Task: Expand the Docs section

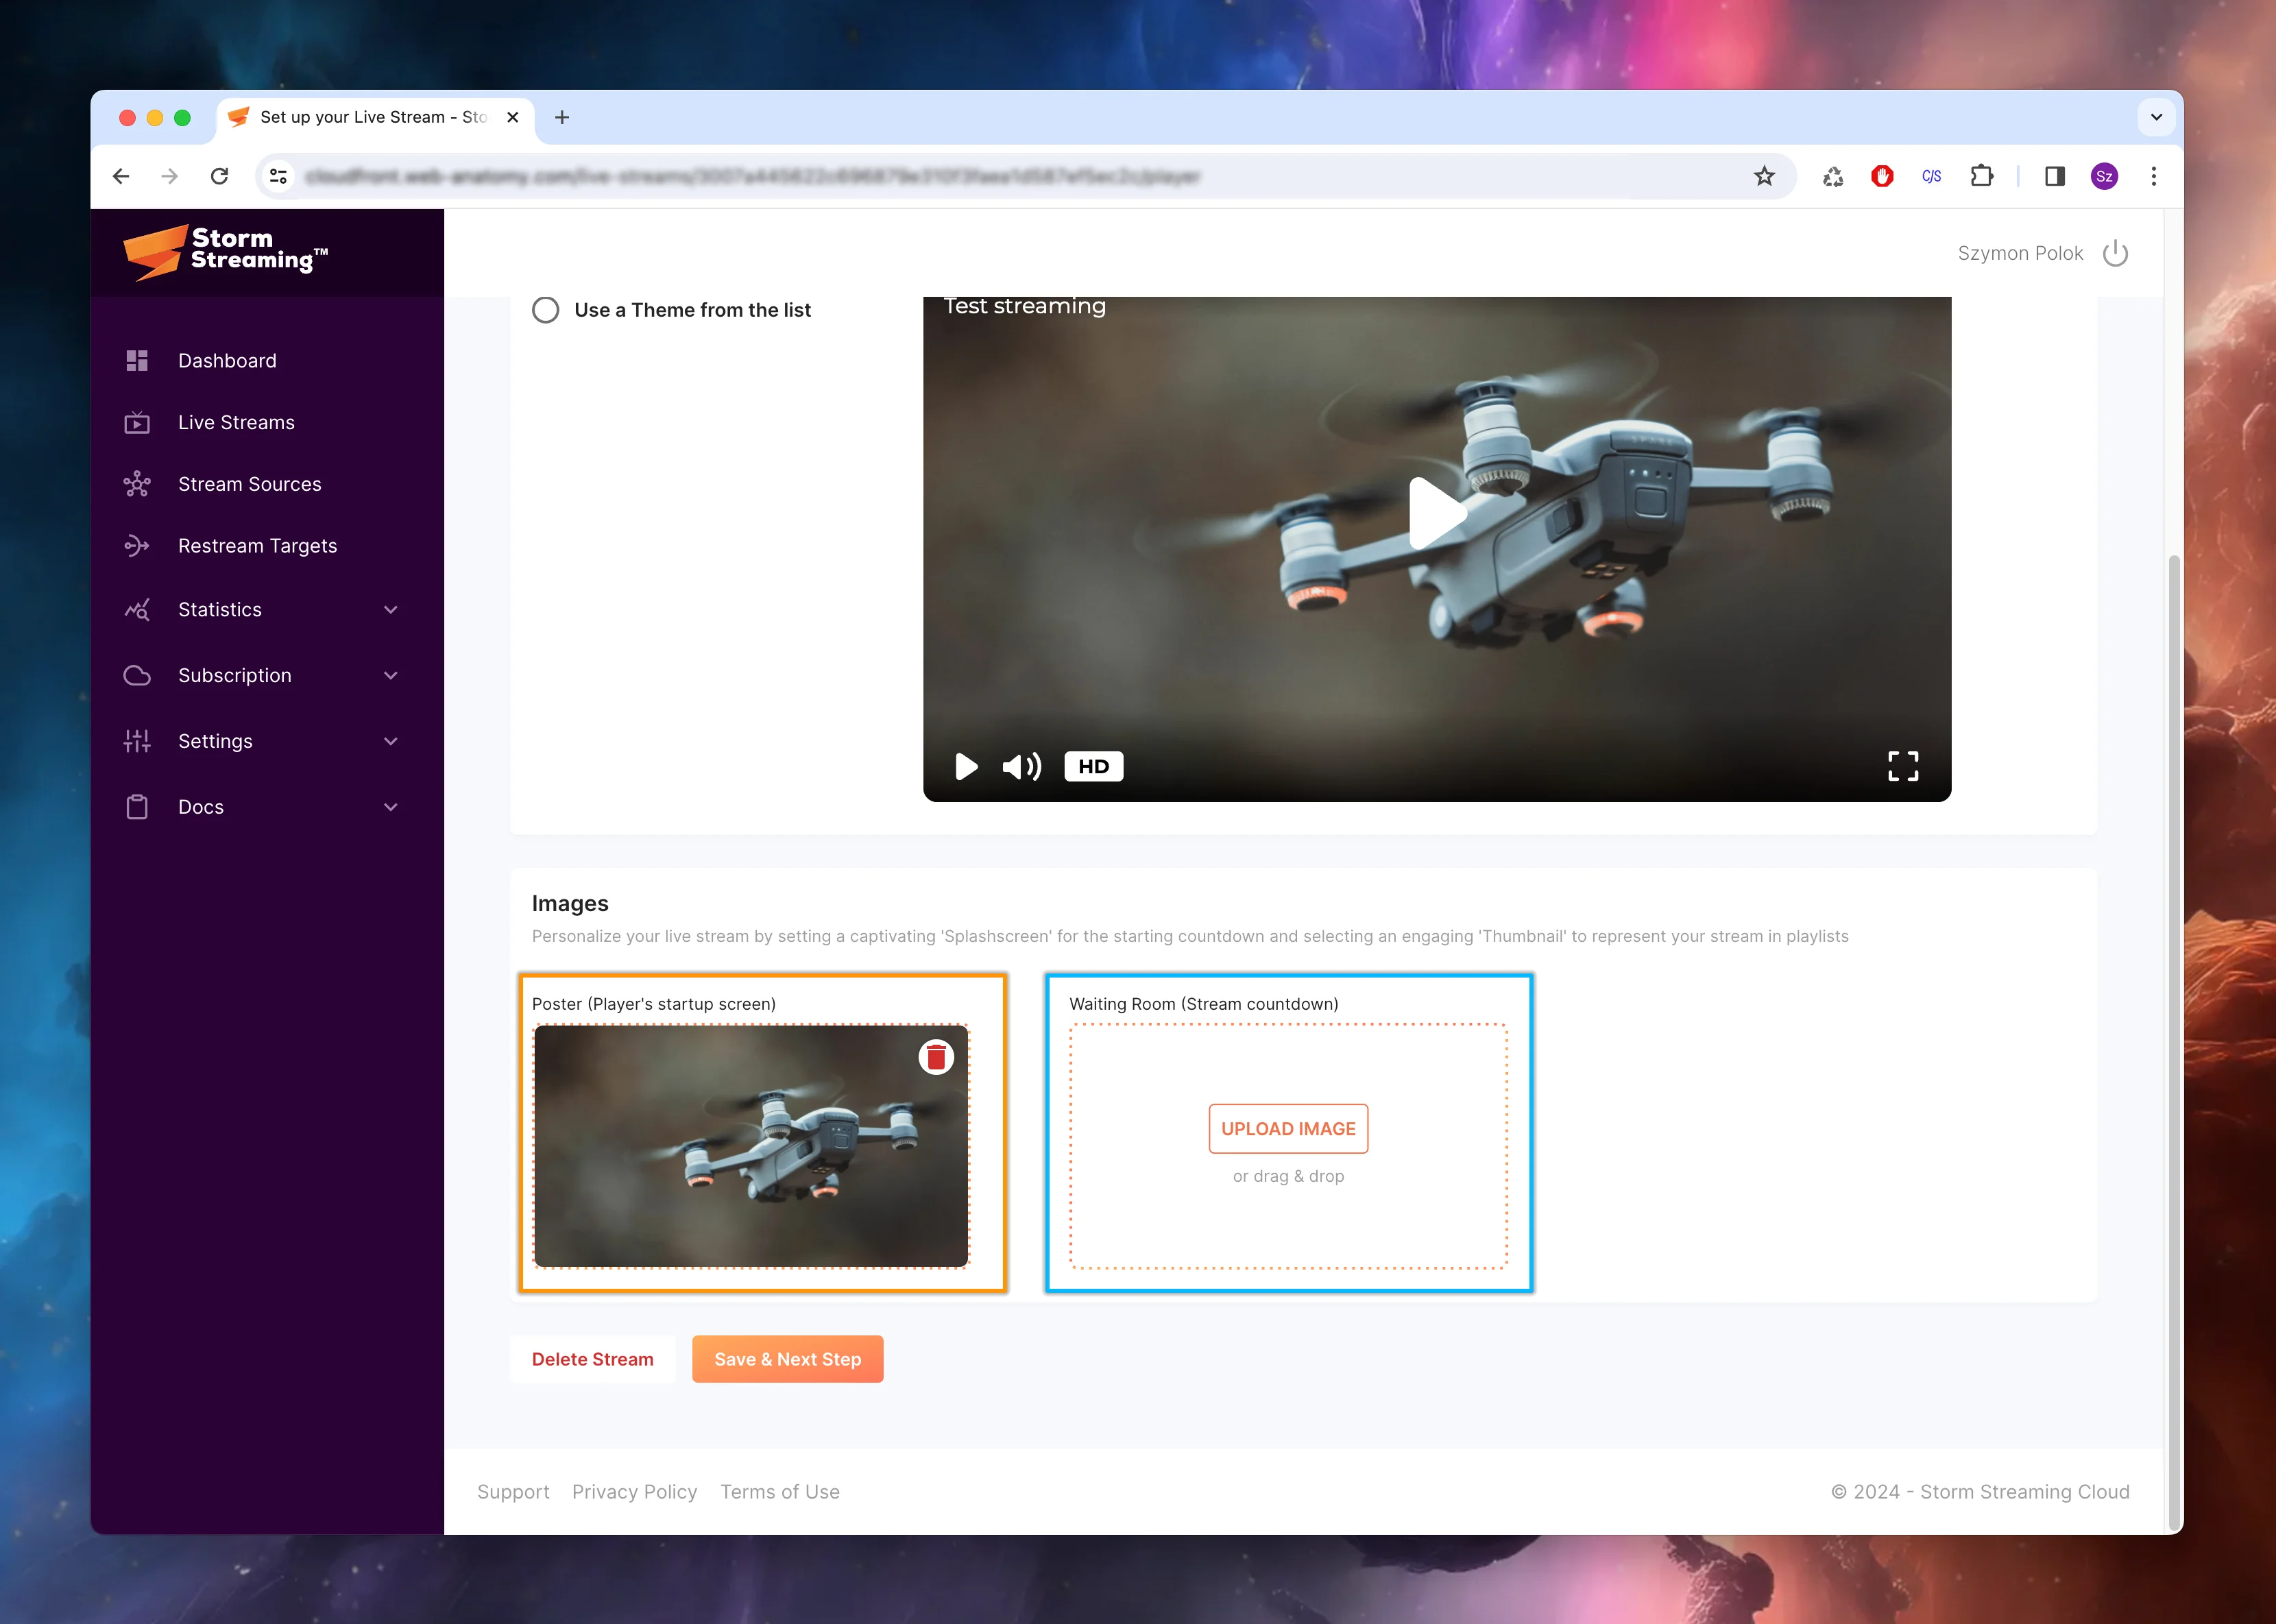Action: pyautogui.click(x=200, y=807)
